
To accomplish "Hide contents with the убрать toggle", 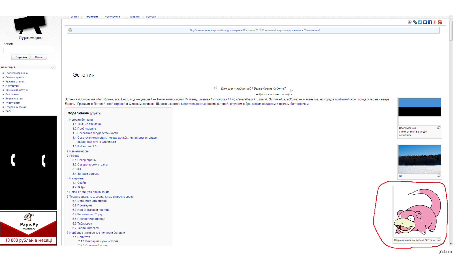I will pos(95,113).
